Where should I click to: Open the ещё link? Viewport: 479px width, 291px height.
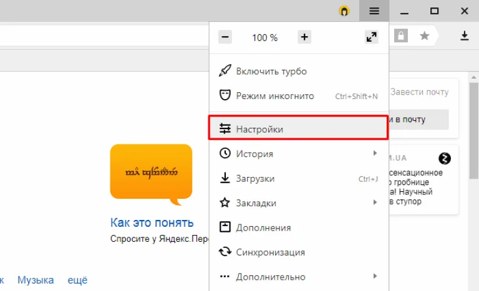click(77, 280)
